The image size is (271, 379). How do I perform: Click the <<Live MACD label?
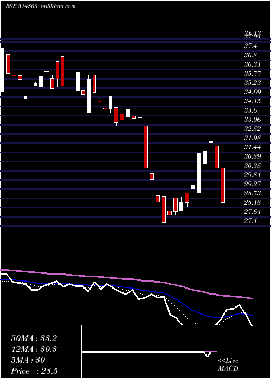click(228, 365)
